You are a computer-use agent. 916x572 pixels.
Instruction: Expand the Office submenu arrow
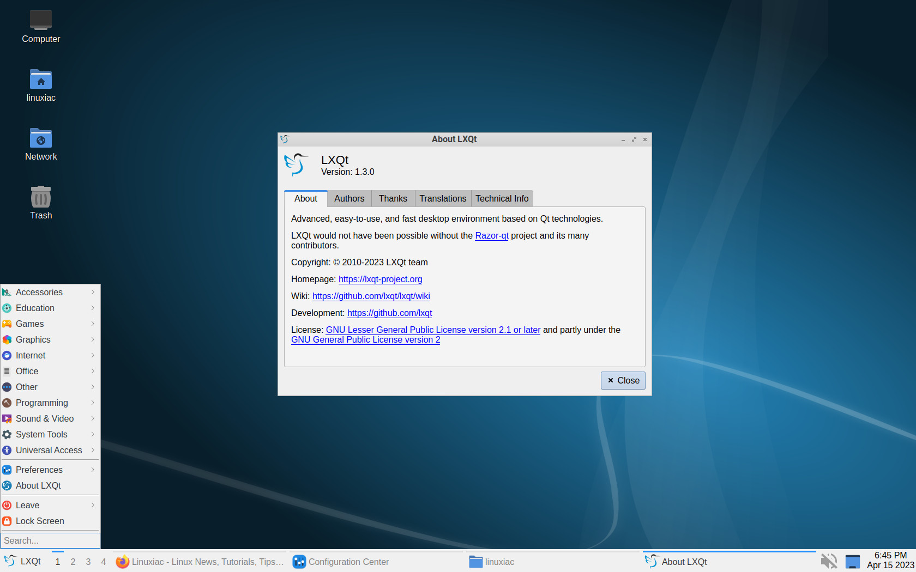click(93, 372)
